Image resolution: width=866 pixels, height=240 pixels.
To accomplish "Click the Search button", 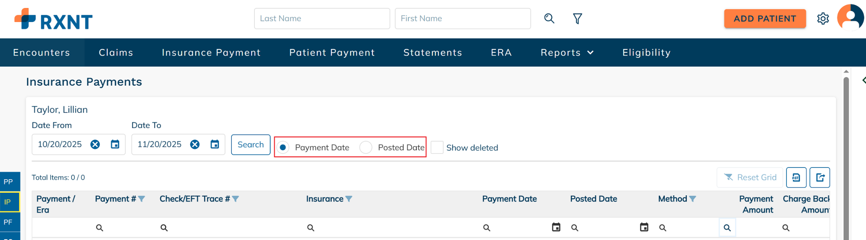I will [250, 145].
